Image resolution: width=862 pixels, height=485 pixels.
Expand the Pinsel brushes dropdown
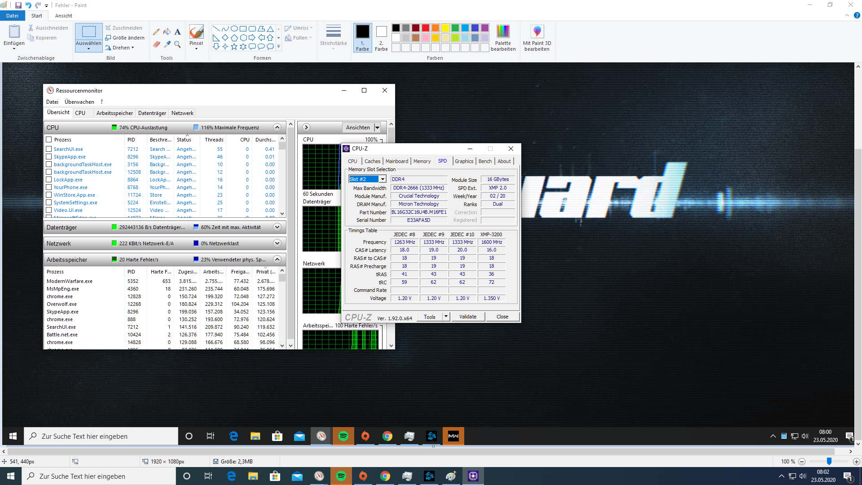click(196, 48)
